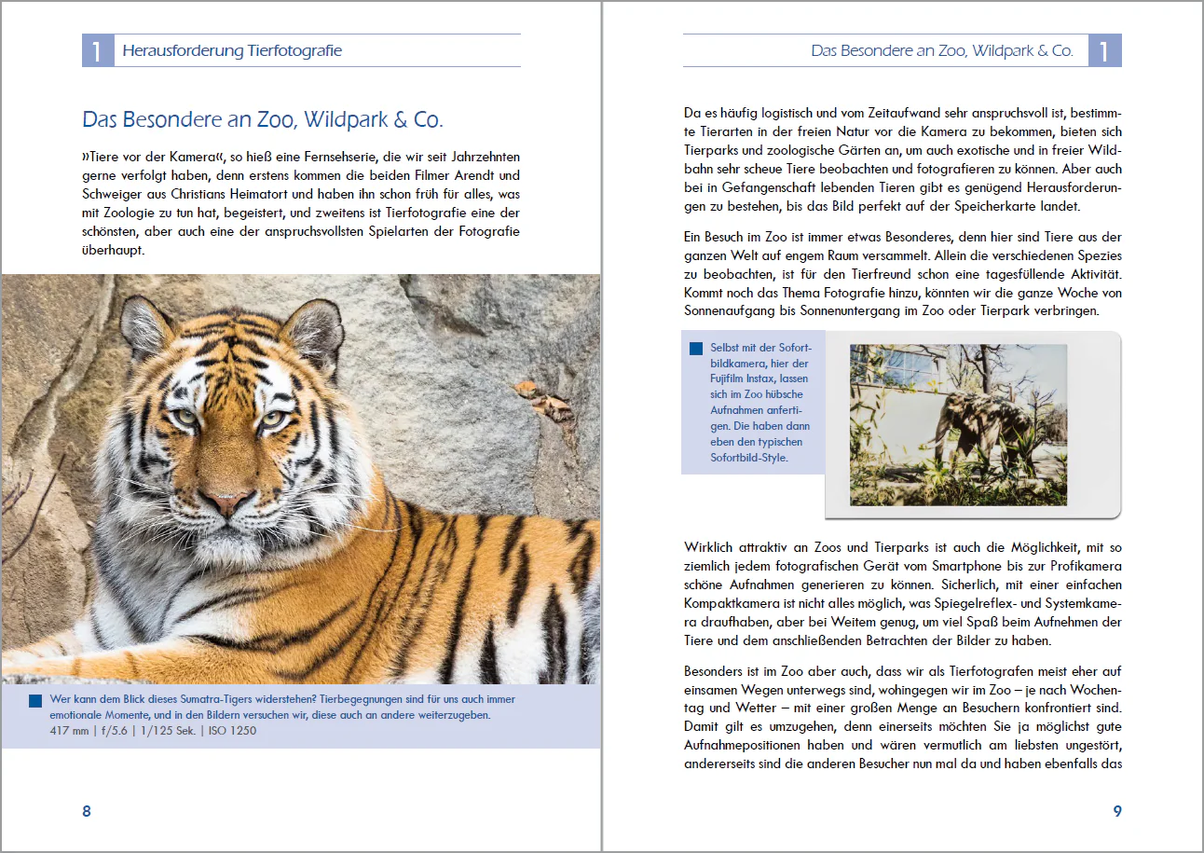Click the blue square bullet in Instax caption

tap(695, 348)
